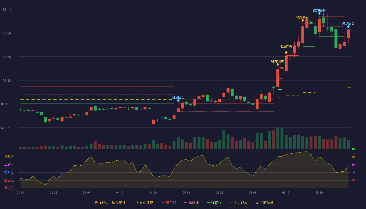
Task: Click the 06-17 date label
Action: pyautogui.click(x=286, y=193)
